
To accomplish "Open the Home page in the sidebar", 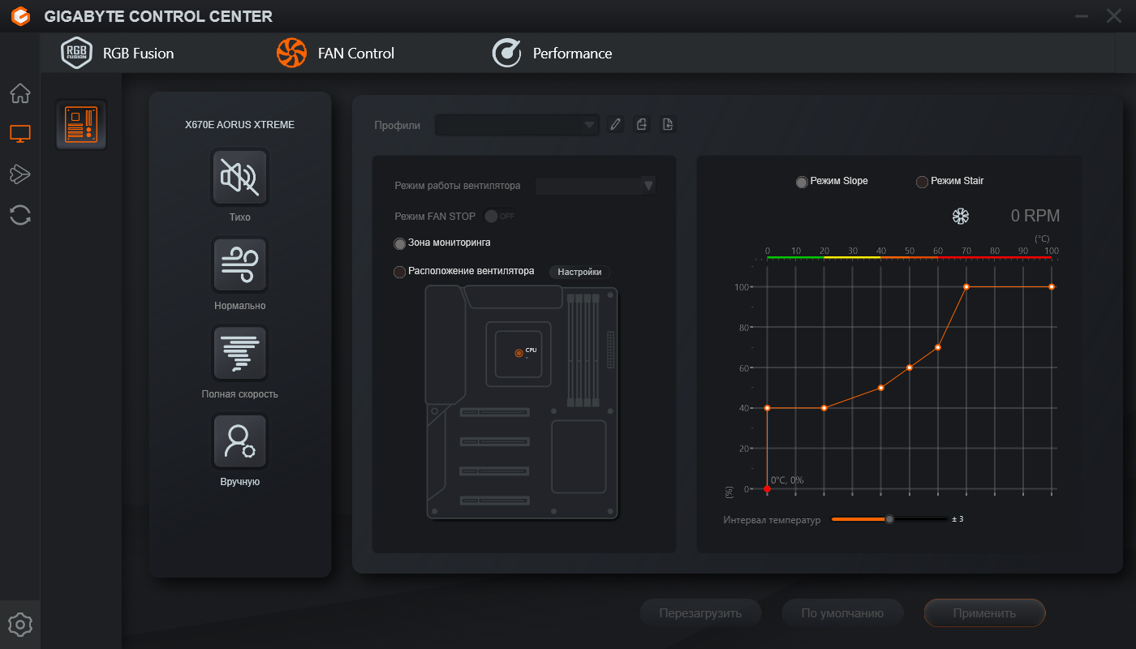I will (x=20, y=93).
